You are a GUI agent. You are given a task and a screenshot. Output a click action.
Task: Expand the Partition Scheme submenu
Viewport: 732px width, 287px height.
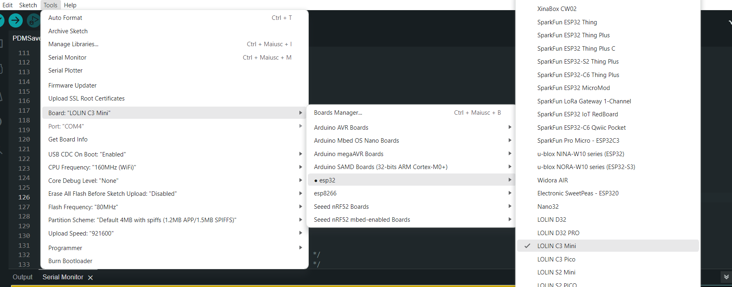coord(142,220)
